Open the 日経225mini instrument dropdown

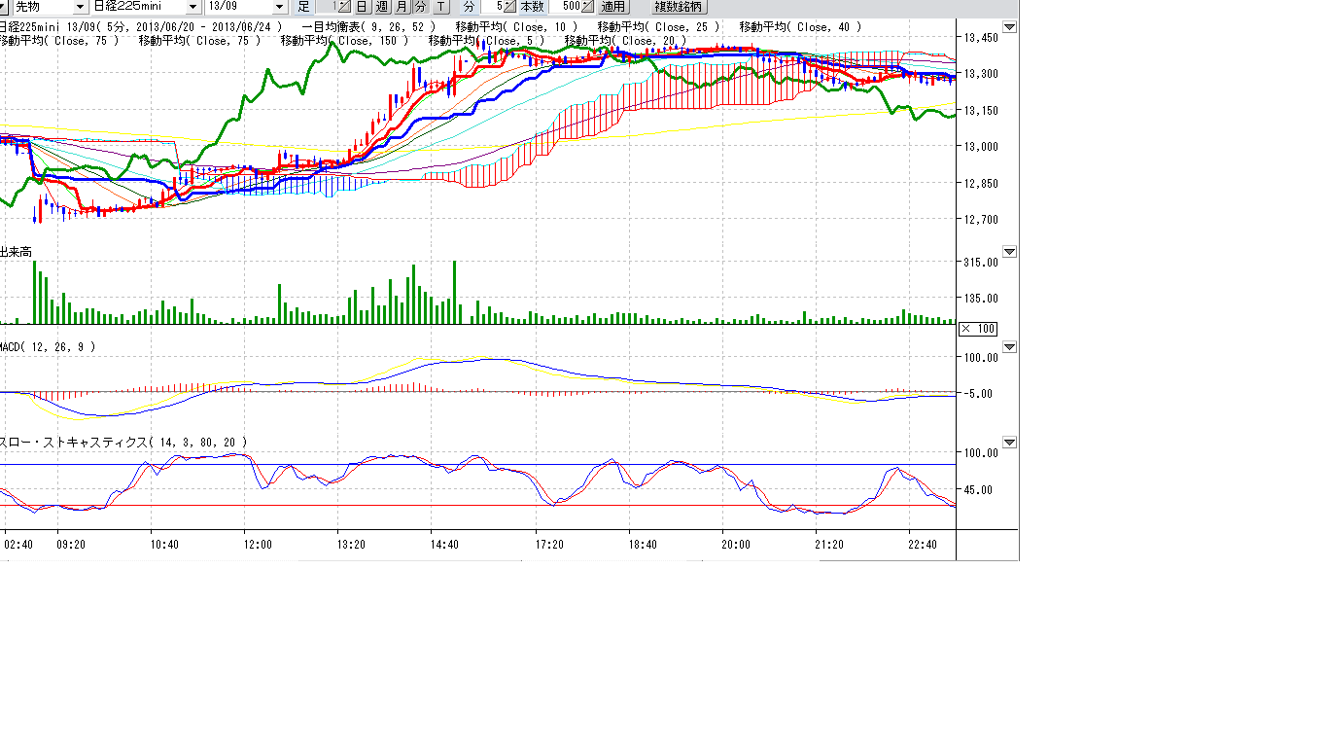[x=192, y=7]
